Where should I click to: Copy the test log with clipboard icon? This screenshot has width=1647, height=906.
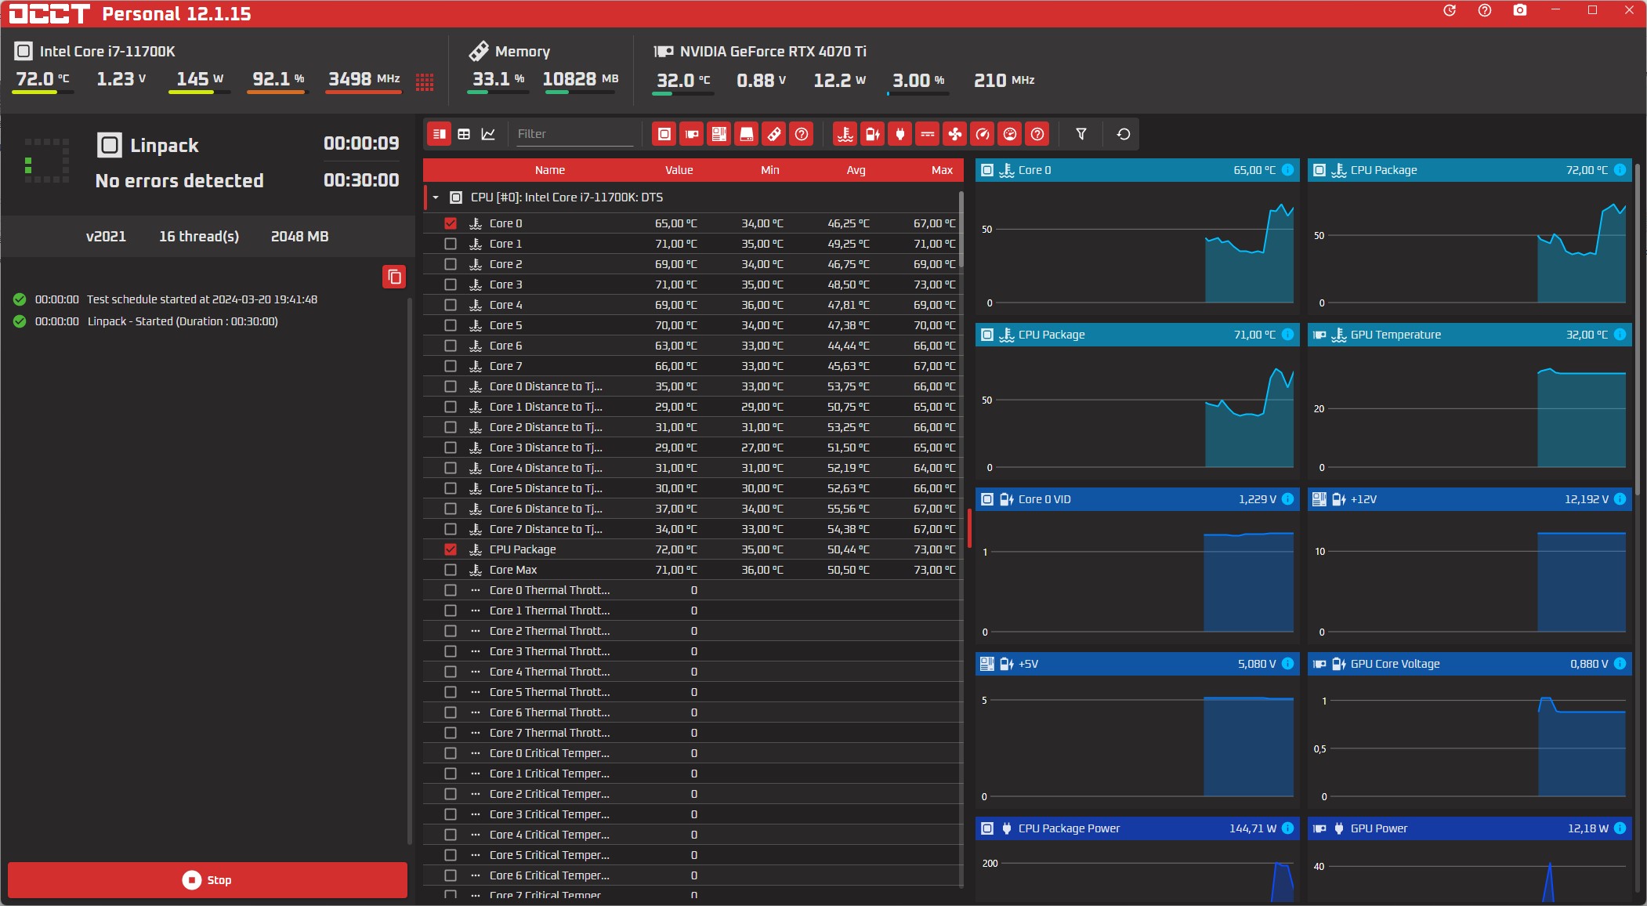point(394,277)
